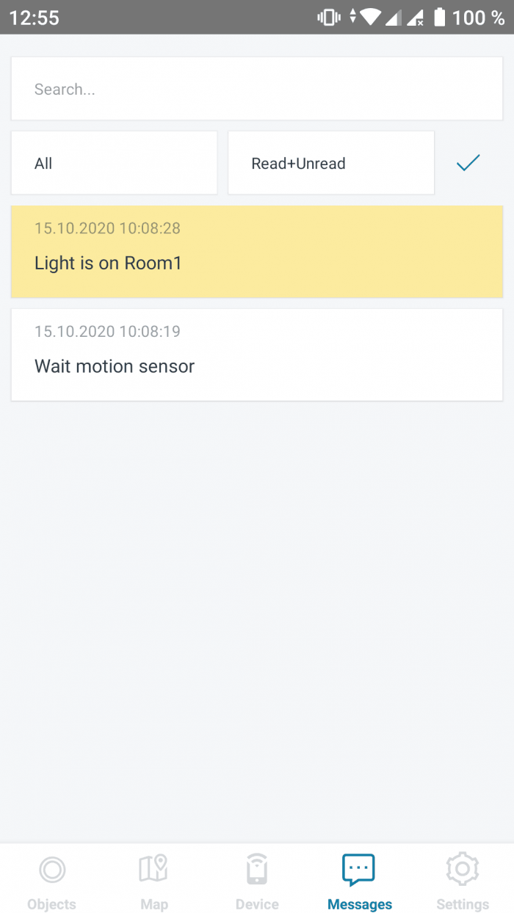This screenshot has height=913, width=514.
Task: Open the Settings gear icon
Action: click(463, 870)
